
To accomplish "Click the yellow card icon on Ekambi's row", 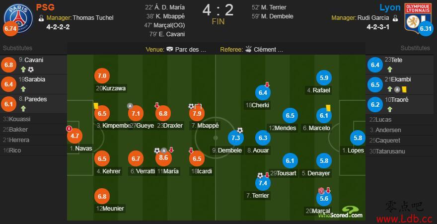I will pyautogui.click(x=404, y=89).
